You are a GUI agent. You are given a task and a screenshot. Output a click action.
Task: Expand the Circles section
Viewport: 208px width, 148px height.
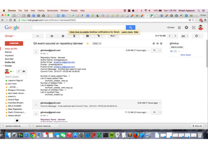coord(3,66)
